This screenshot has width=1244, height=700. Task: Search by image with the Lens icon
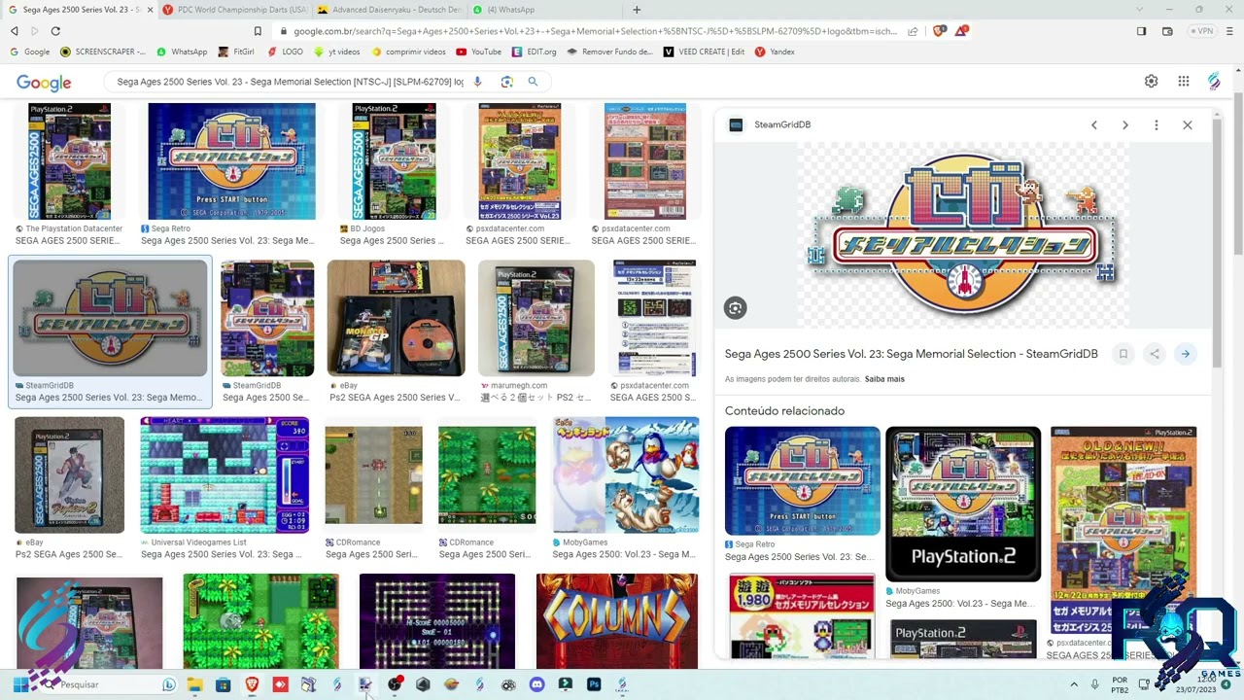point(506,82)
